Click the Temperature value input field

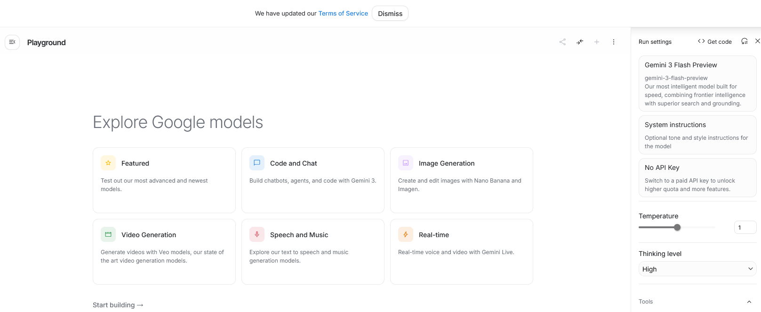pyautogui.click(x=745, y=227)
